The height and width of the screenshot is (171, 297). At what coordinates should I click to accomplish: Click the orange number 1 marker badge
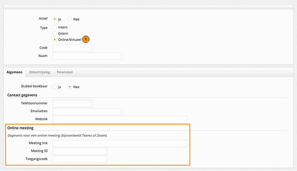point(86,40)
